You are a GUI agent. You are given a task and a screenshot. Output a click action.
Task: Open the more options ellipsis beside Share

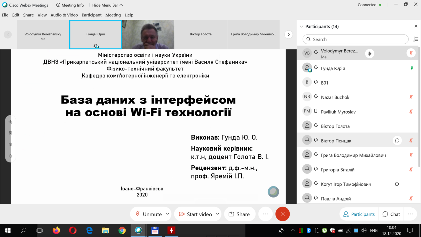pyautogui.click(x=265, y=214)
